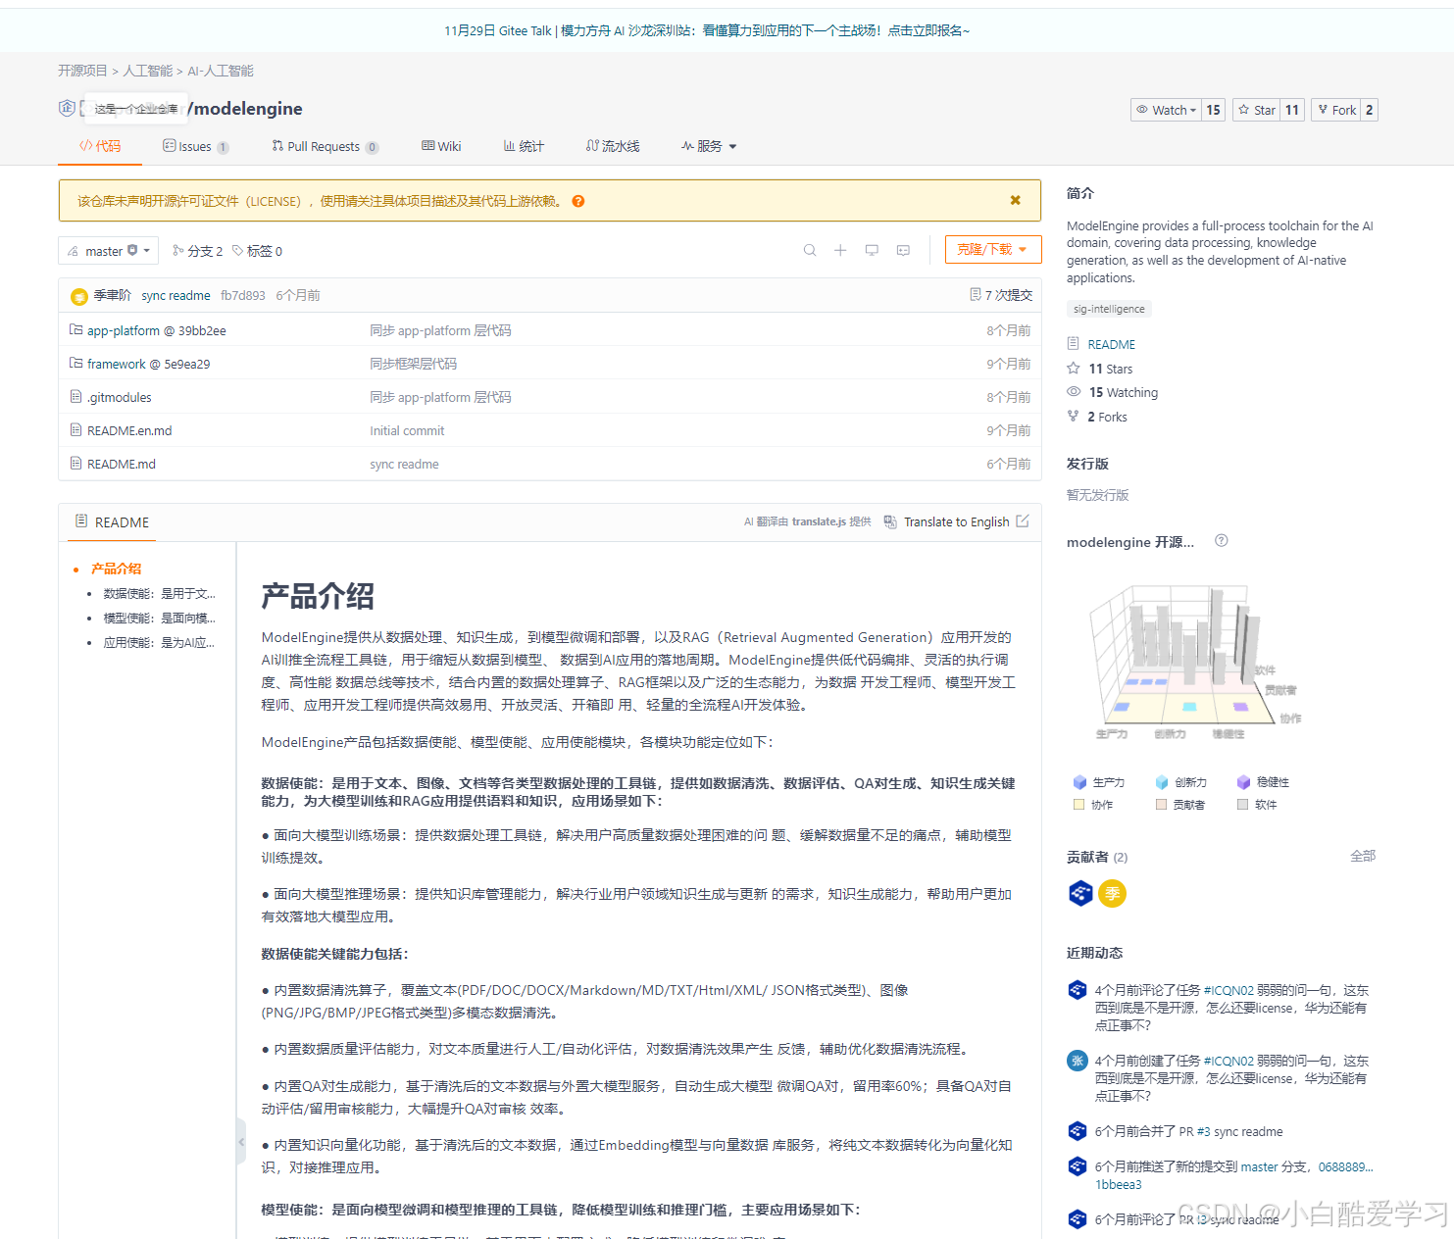The width and height of the screenshot is (1454, 1239).
Task: Click the 人工智能 breadcrumb
Action: click(x=147, y=71)
